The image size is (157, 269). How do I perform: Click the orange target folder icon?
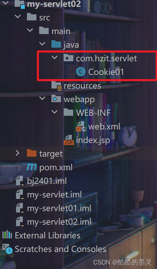pyautogui.click(x=32, y=153)
